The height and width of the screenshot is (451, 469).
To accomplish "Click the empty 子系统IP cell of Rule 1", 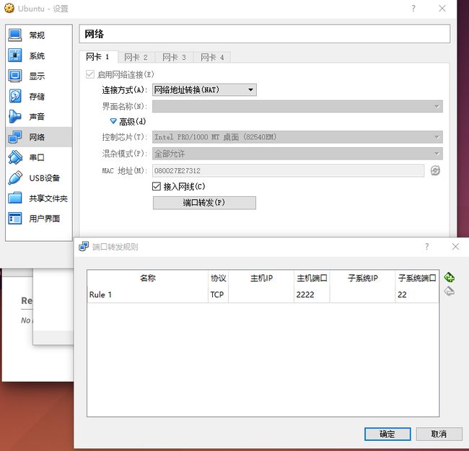I will [x=362, y=294].
